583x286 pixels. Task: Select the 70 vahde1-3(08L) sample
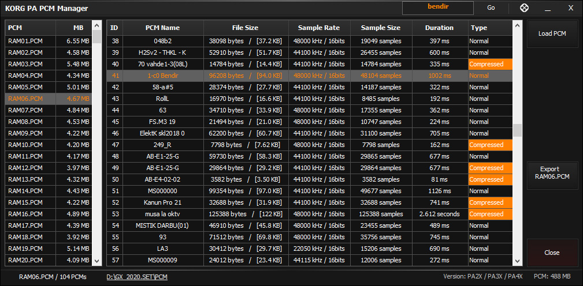pos(310,64)
